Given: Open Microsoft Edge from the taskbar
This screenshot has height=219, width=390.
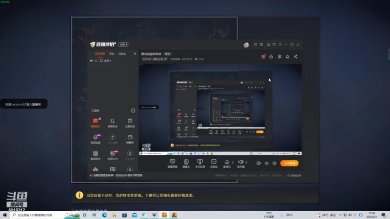Looking at the screenshot, I should point(104,215).
